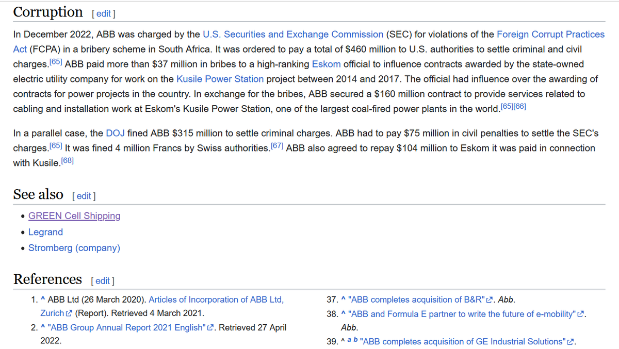Click text 'Retrieved 4 March 2021'
The image size is (619, 349).
click(156, 313)
